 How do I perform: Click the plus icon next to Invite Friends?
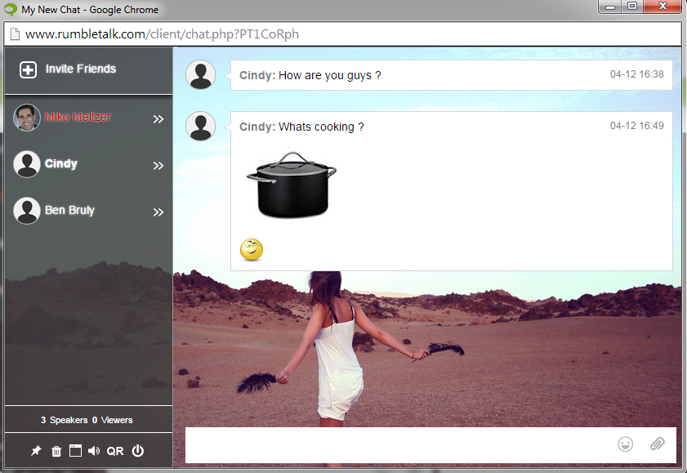(x=28, y=69)
